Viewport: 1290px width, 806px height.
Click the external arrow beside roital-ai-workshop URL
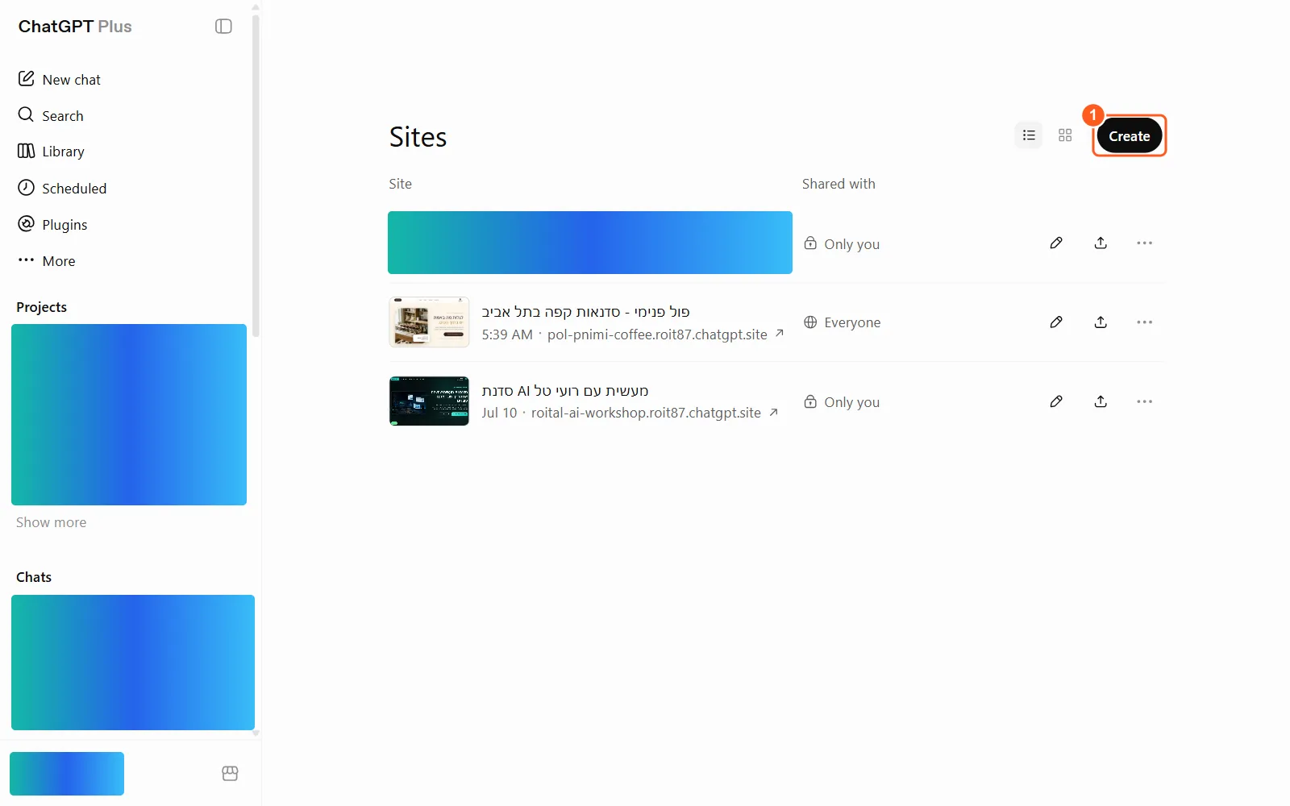tap(773, 412)
